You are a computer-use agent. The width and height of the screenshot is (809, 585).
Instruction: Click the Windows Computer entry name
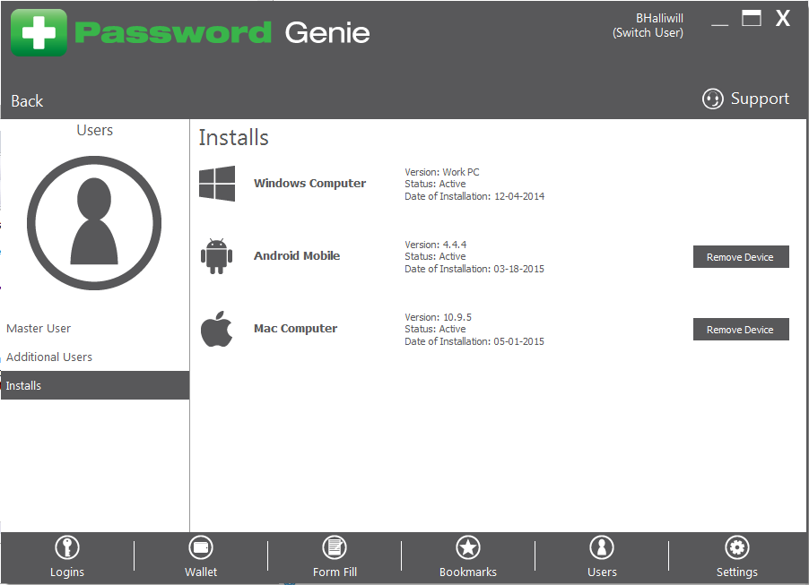(x=309, y=184)
